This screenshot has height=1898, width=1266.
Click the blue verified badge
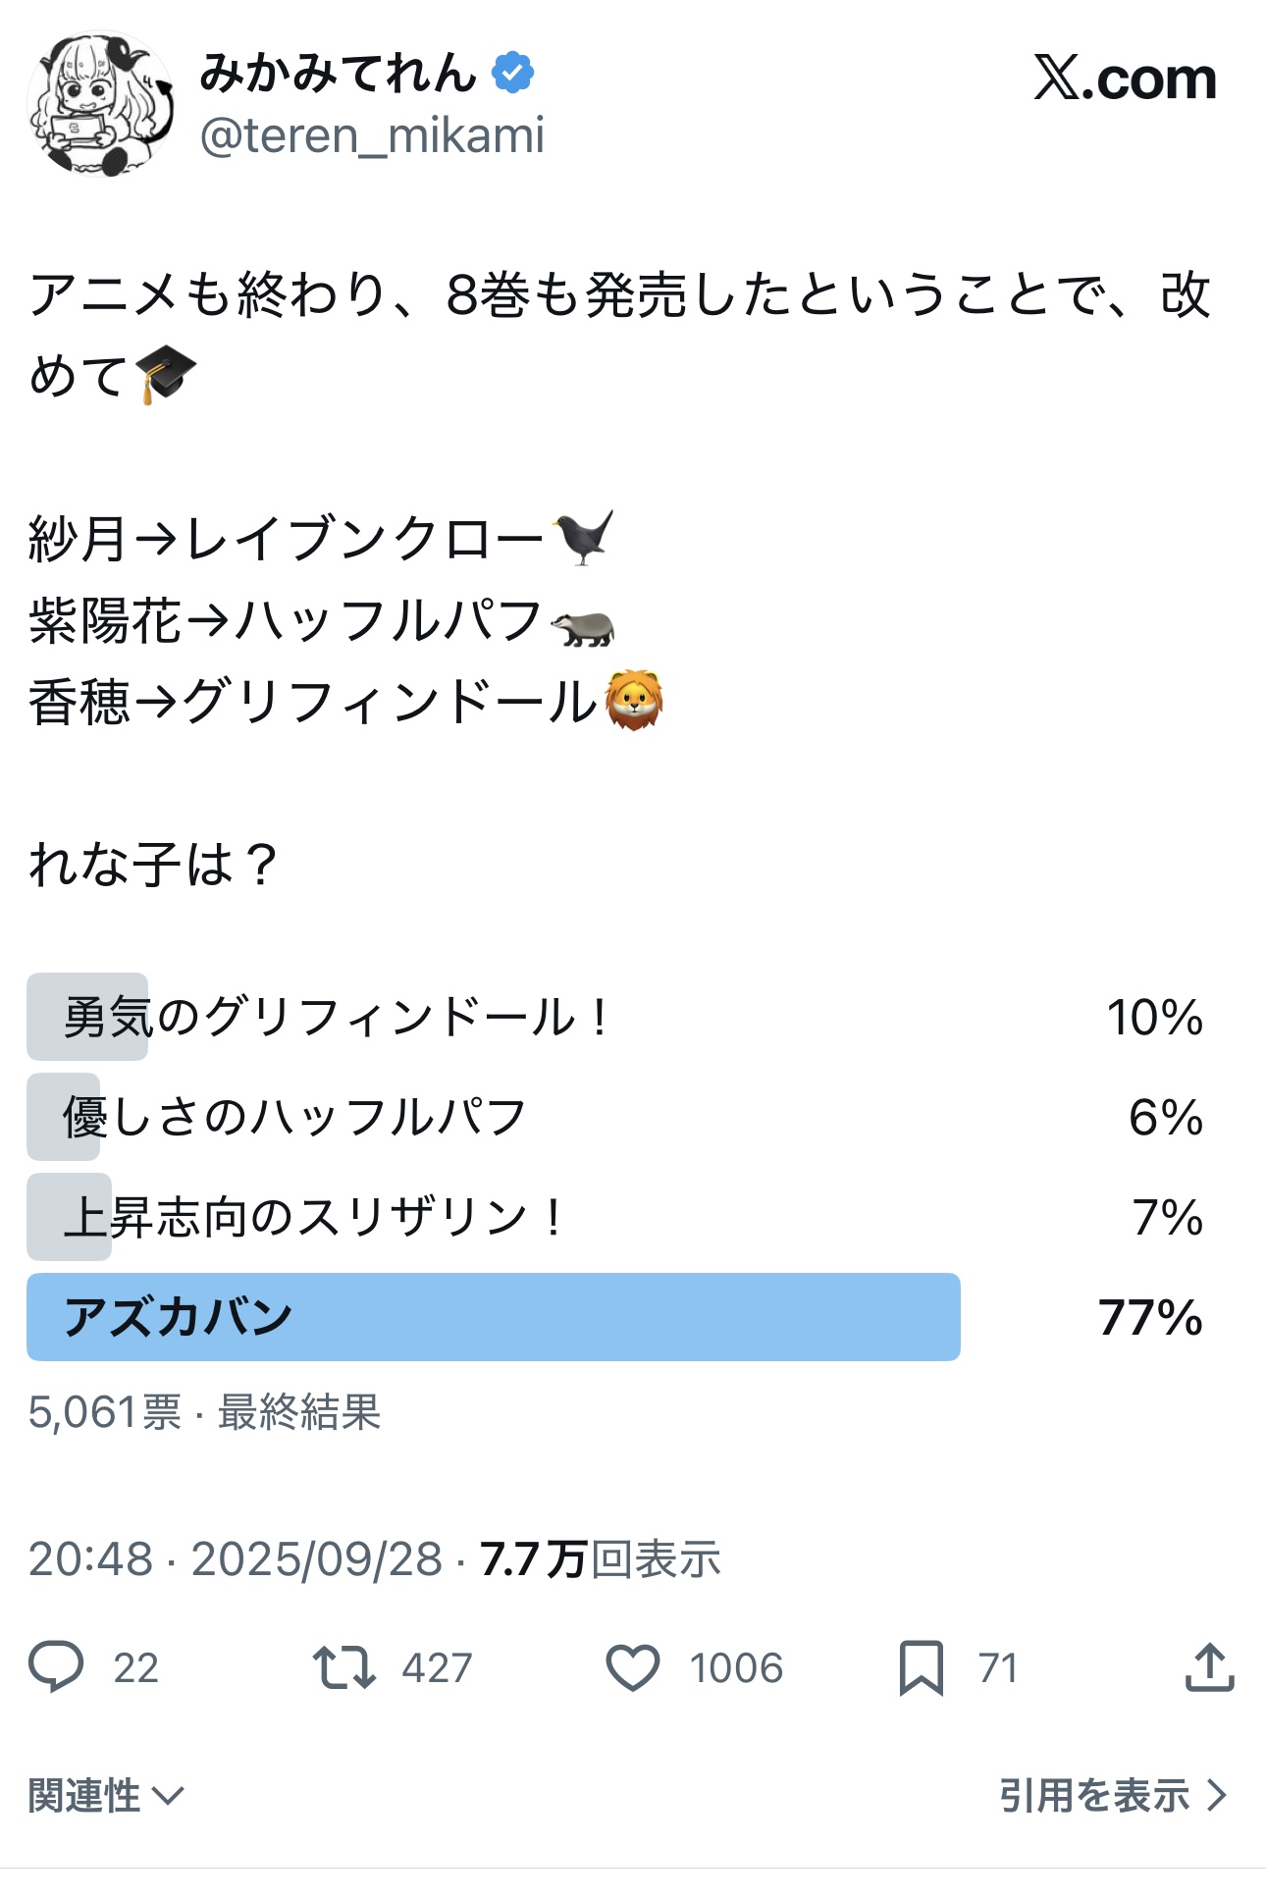coord(513,74)
